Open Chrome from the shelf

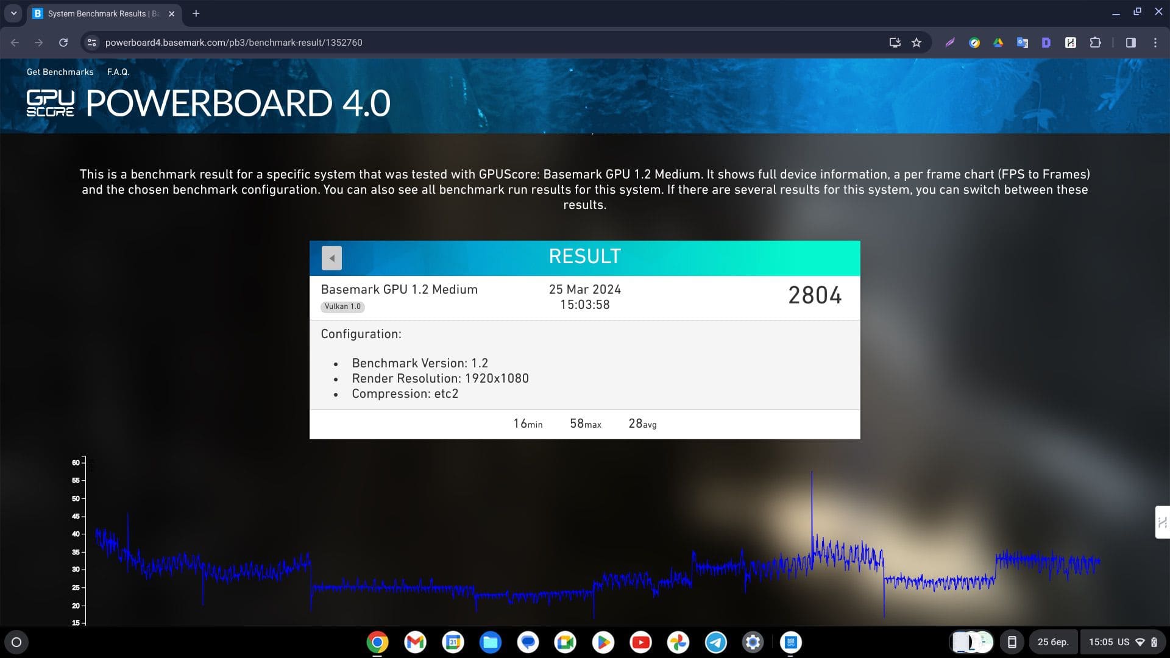[378, 642]
